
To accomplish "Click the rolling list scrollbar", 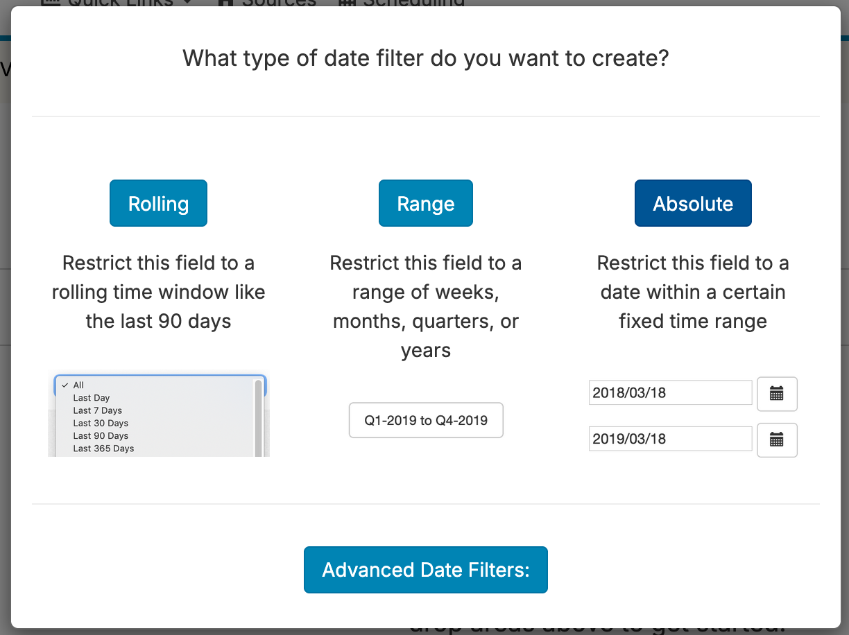I will tap(258, 416).
